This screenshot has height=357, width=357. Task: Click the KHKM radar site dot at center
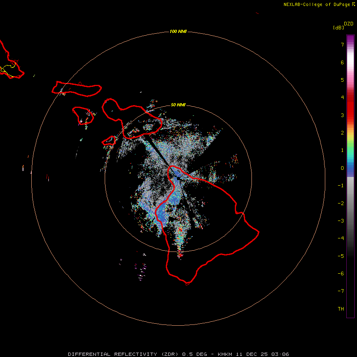[x=179, y=178]
